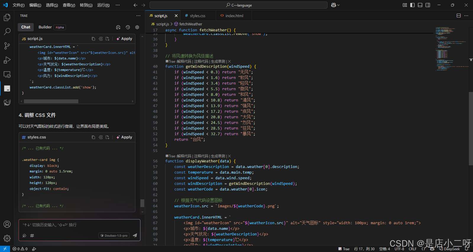
Task: Open the chat history clock icon
Action: tap(128, 27)
